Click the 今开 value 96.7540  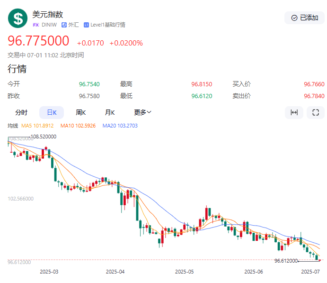89,84
